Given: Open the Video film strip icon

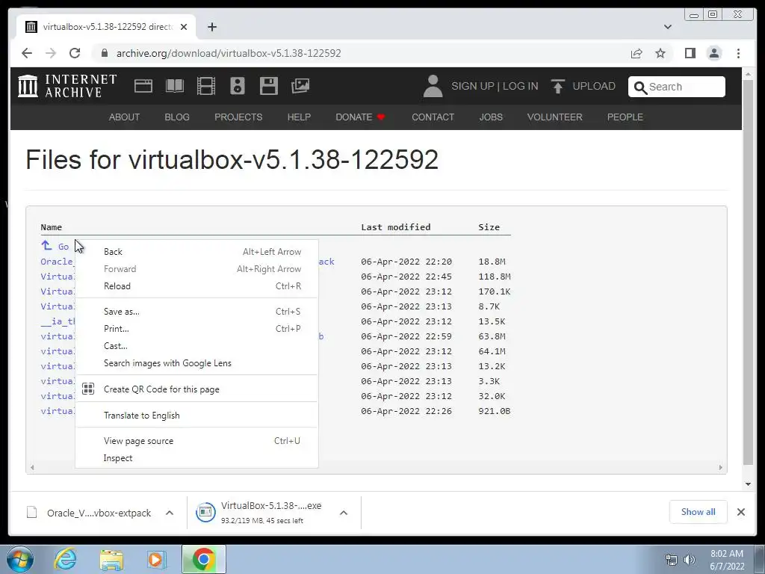Looking at the screenshot, I should [x=206, y=86].
